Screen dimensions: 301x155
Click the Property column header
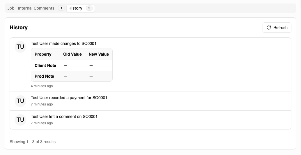point(43,54)
